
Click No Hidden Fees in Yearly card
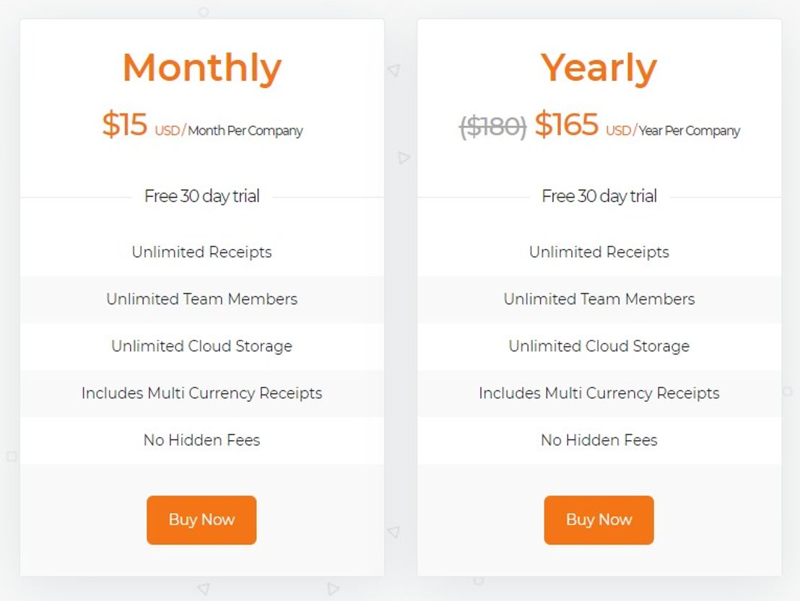[x=599, y=440]
